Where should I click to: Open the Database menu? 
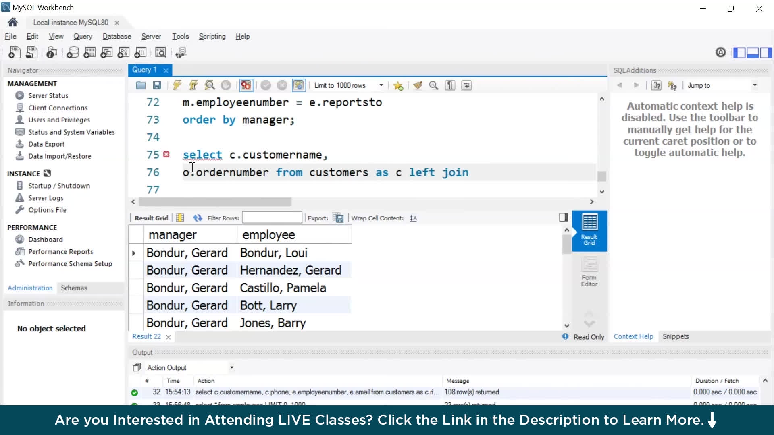[117, 37]
